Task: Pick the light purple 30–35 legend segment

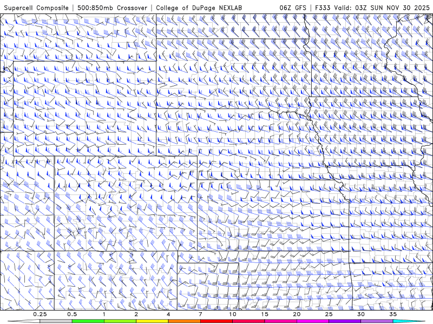Action: tap(377, 321)
